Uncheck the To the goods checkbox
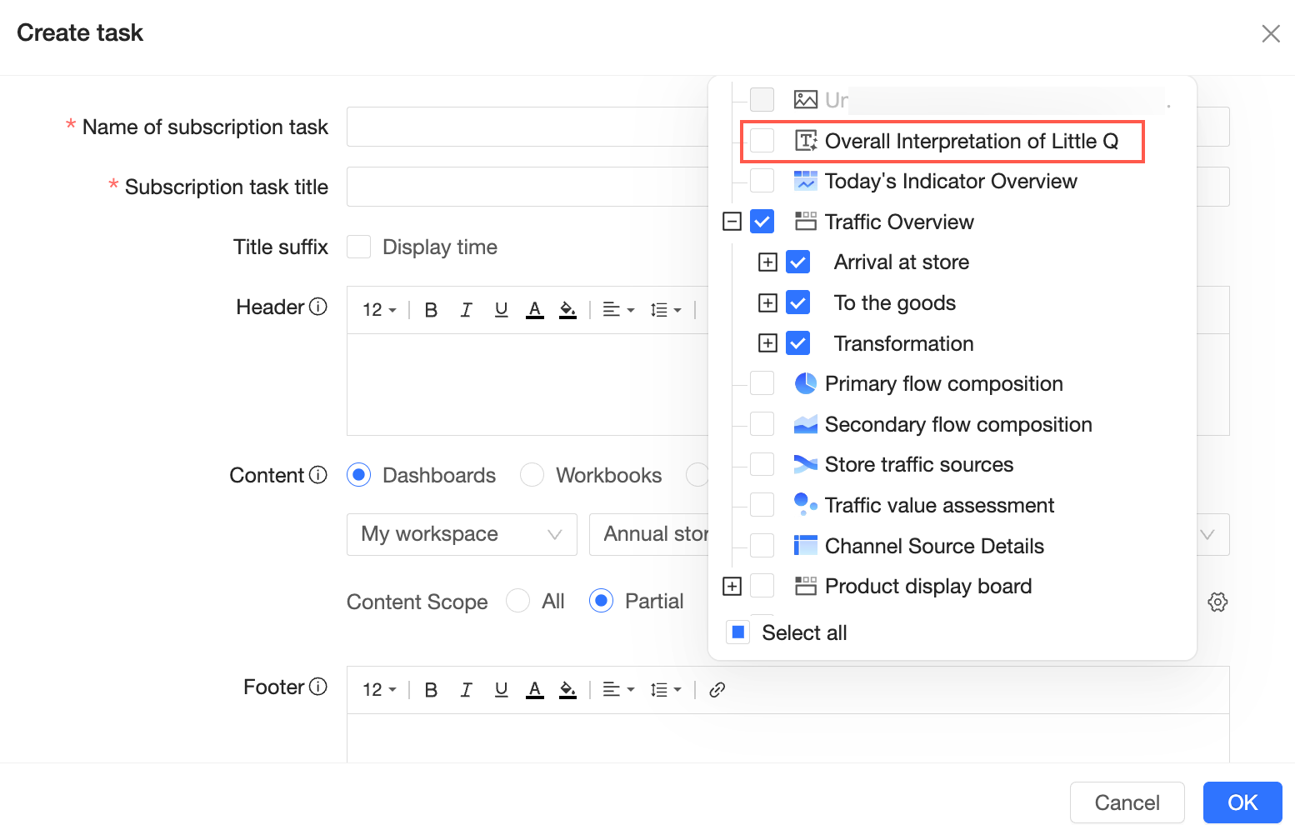The image size is (1295, 825). [x=798, y=302]
